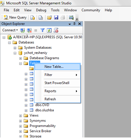This screenshot has width=131, height=138.
Task: Click the New Query button
Action: (x=15, y=17)
